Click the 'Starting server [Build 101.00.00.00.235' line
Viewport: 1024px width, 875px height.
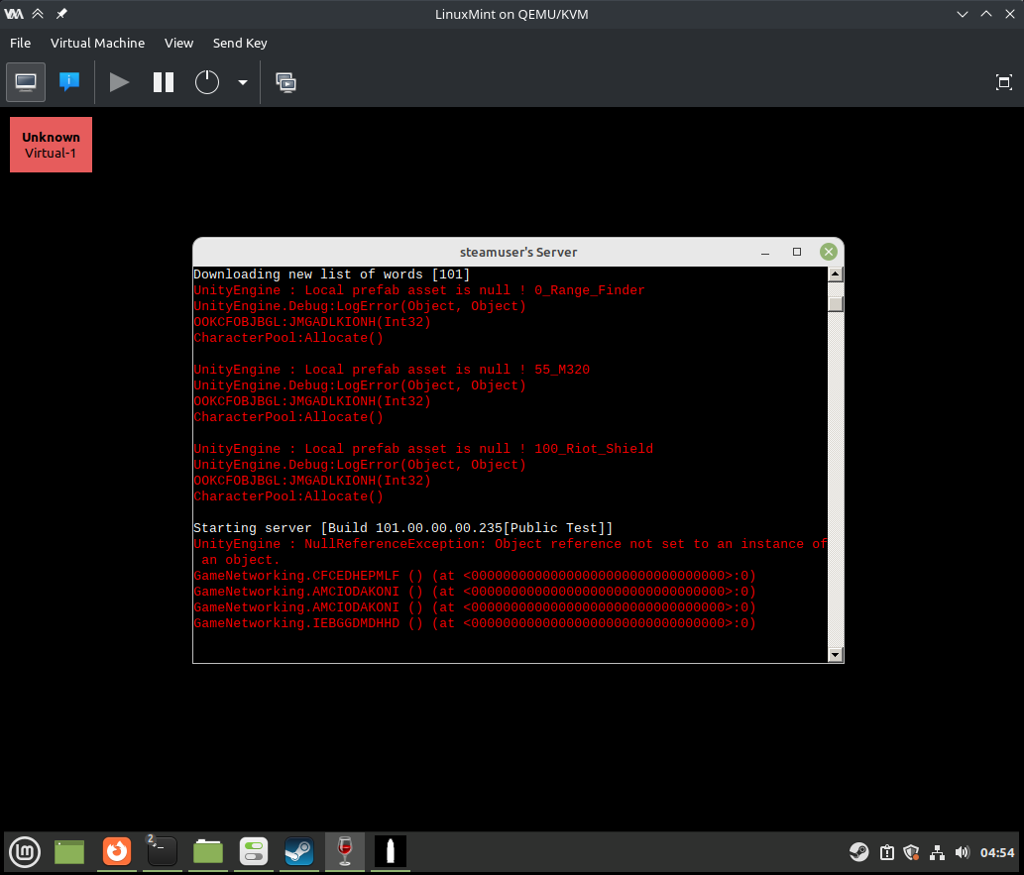(x=402, y=528)
